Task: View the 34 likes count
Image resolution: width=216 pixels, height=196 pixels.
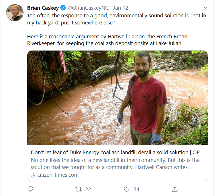Action: [136, 189]
